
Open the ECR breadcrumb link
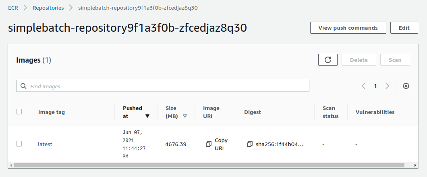[13, 8]
